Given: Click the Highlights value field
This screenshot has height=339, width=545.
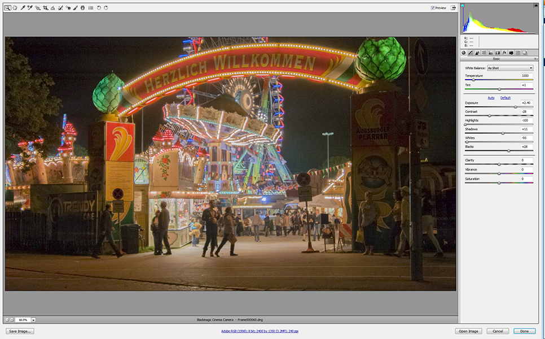Looking at the screenshot, I should point(526,120).
